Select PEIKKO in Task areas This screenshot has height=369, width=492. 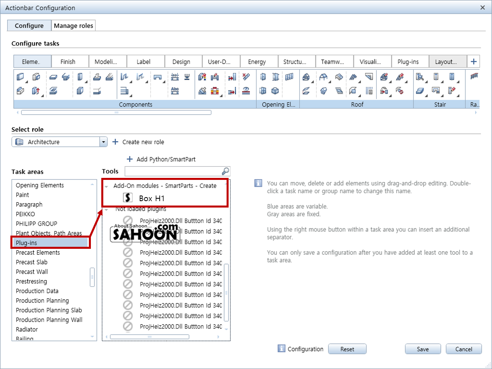pos(26,214)
